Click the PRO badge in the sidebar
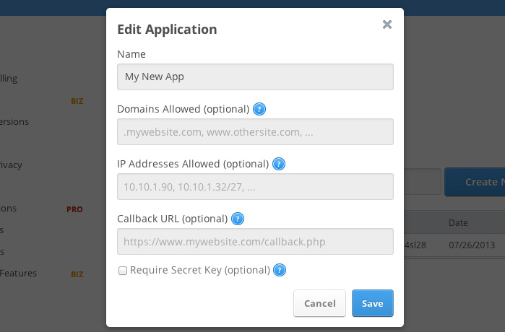The image size is (505, 332). click(74, 209)
